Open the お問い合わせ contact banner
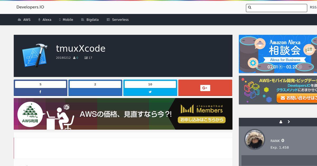This screenshot has height=166, width=317. pyautogui.click(x=278, y=90)
